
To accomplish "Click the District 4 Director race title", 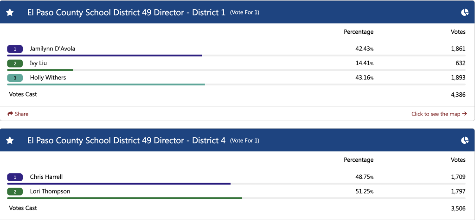I will coord(126,141).
